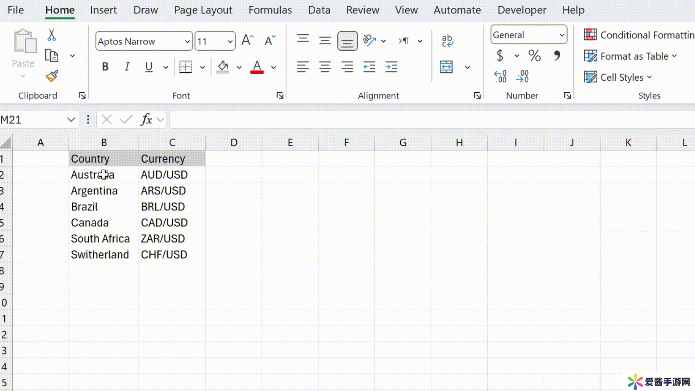Image resolution: width=695 pixels, height=391 pixels.
Task: Apply the red font color swatch
Action: point(257,67)
